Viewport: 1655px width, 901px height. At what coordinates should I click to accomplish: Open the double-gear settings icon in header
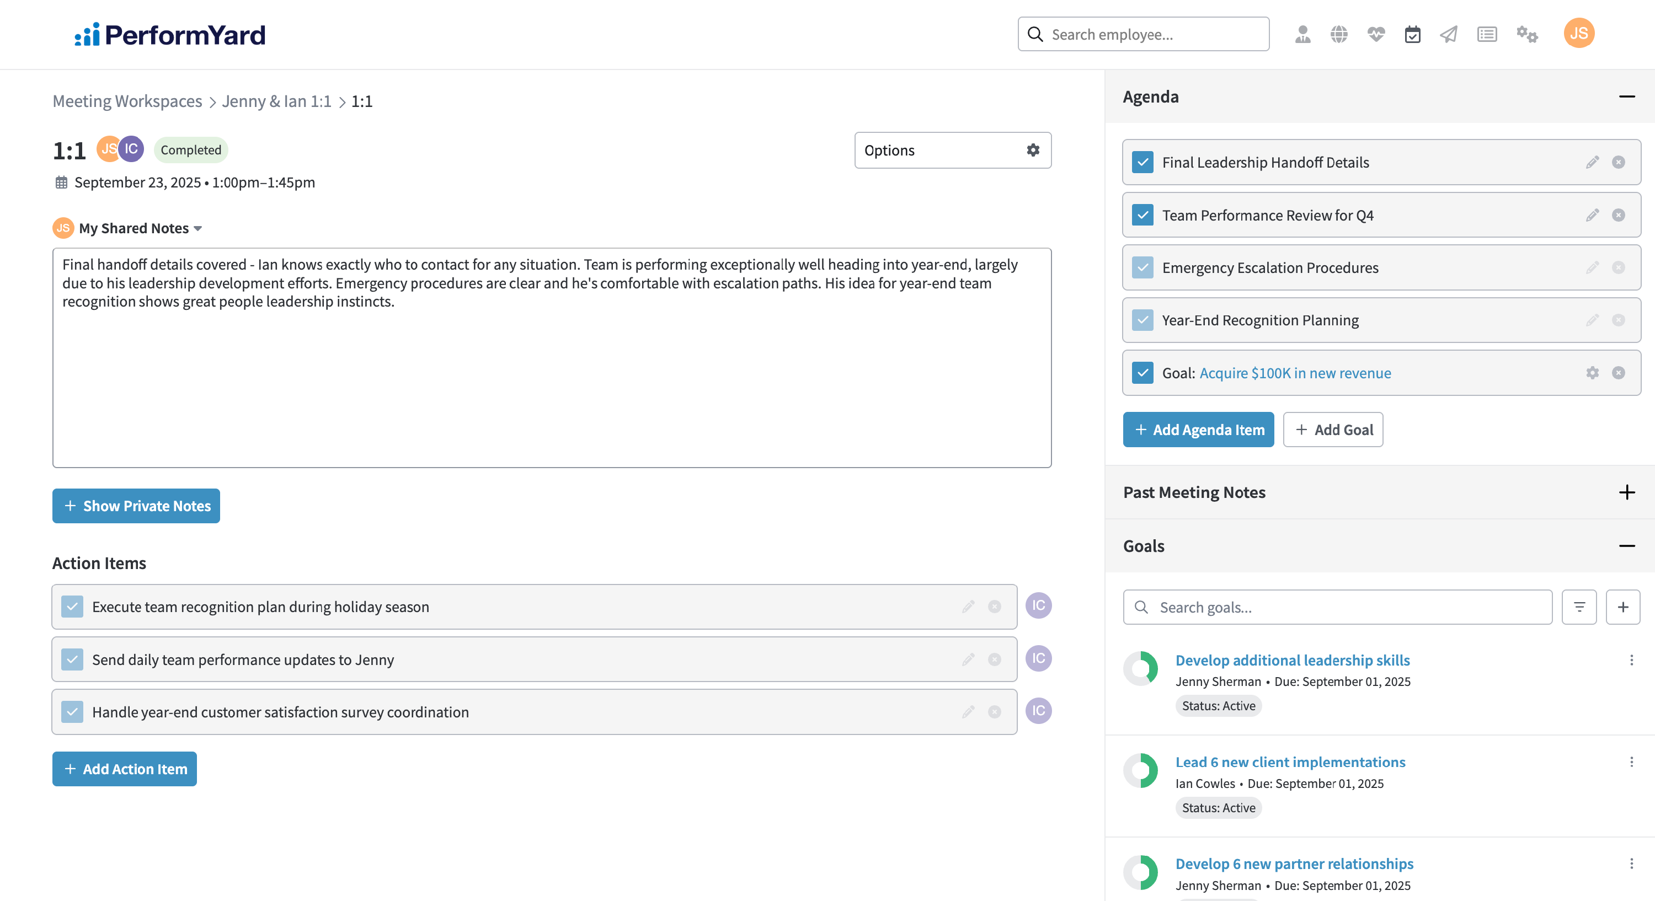click(x=1526, y=34)
